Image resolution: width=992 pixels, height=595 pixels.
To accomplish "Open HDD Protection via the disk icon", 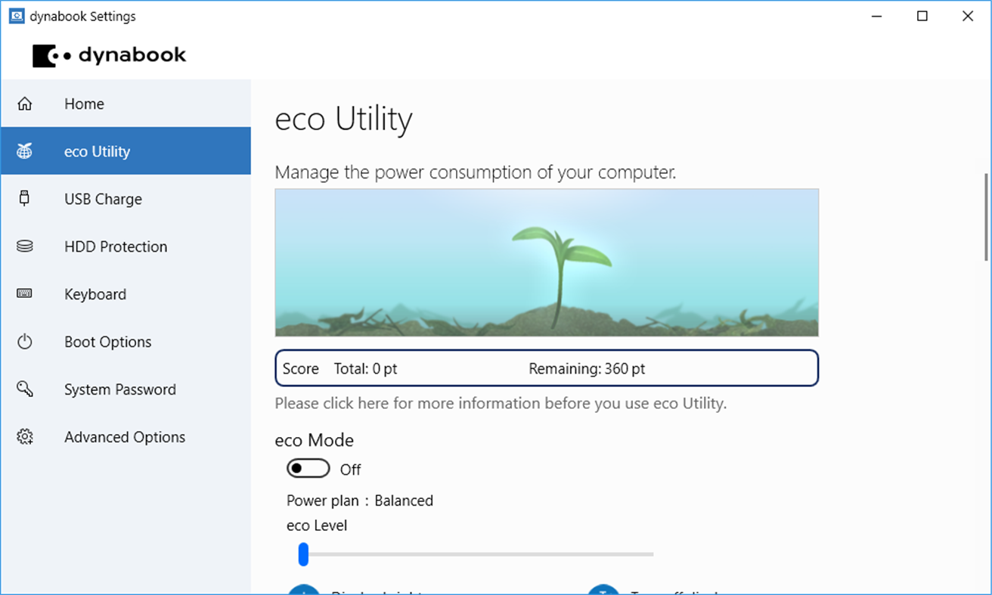I will [25, 246].
